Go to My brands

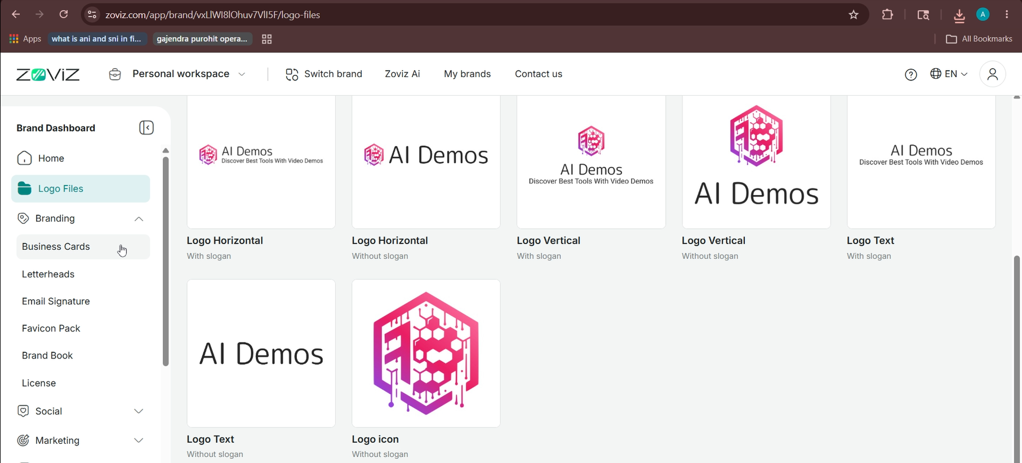click(x=467, y=74)
